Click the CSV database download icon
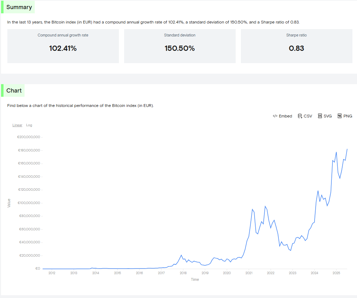Image resolution: width=357 pixels, height=298 pixels. pyautogui.click(x=300, y=116)
